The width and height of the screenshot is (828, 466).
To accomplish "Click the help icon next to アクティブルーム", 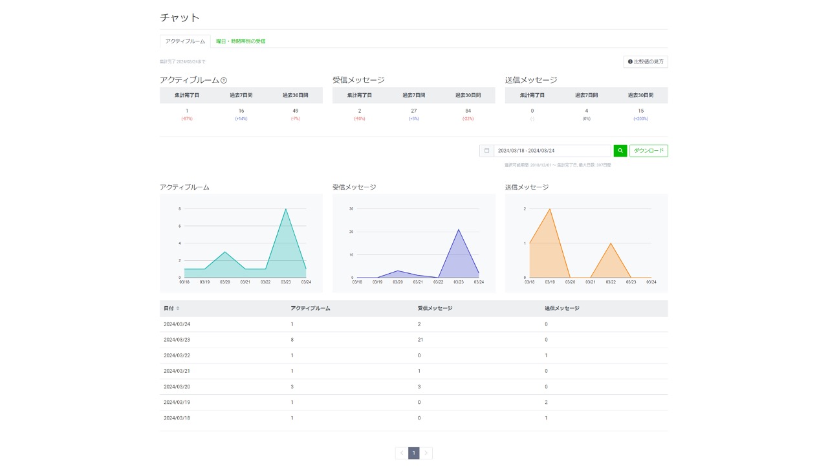I will point(224,80).
